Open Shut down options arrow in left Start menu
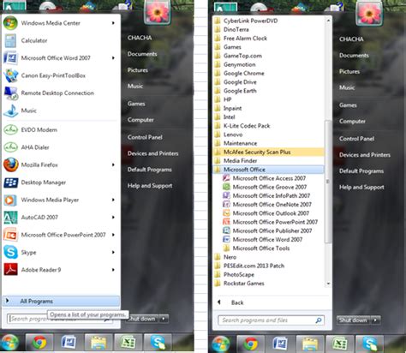The width and height of the screenshot is (406, 353). (164, 319)
